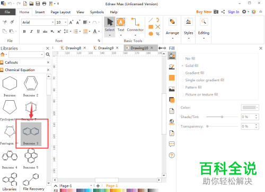Select Picture or texture fill option

199,94
